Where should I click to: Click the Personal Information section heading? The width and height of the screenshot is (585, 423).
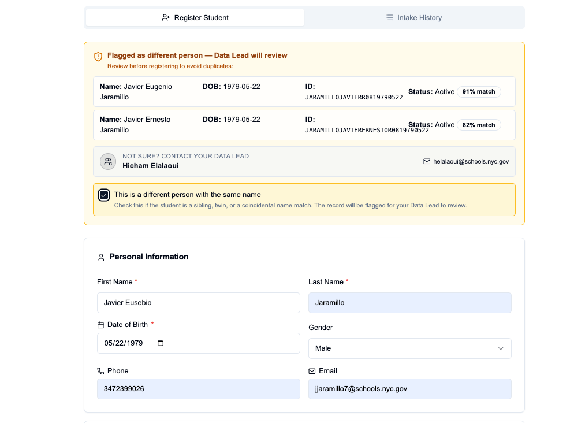pyautogui.click(x=149, y=257)
